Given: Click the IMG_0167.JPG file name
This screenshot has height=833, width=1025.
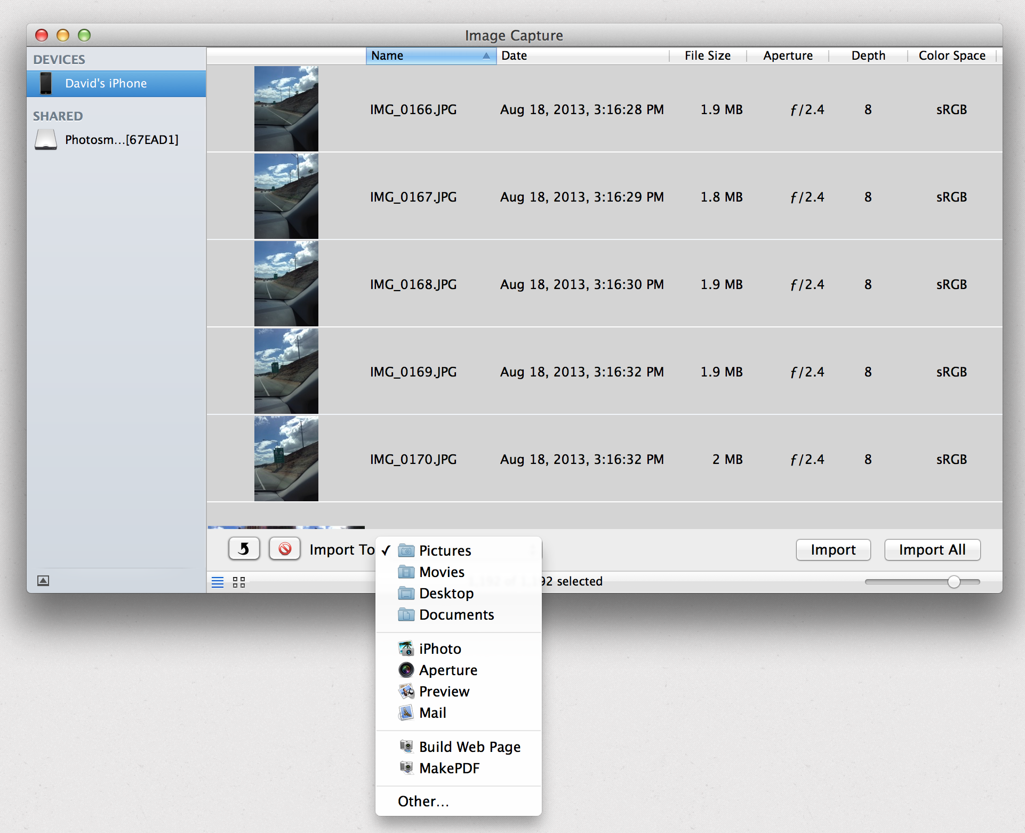Looking at the screenshot, I should [413, 197].
